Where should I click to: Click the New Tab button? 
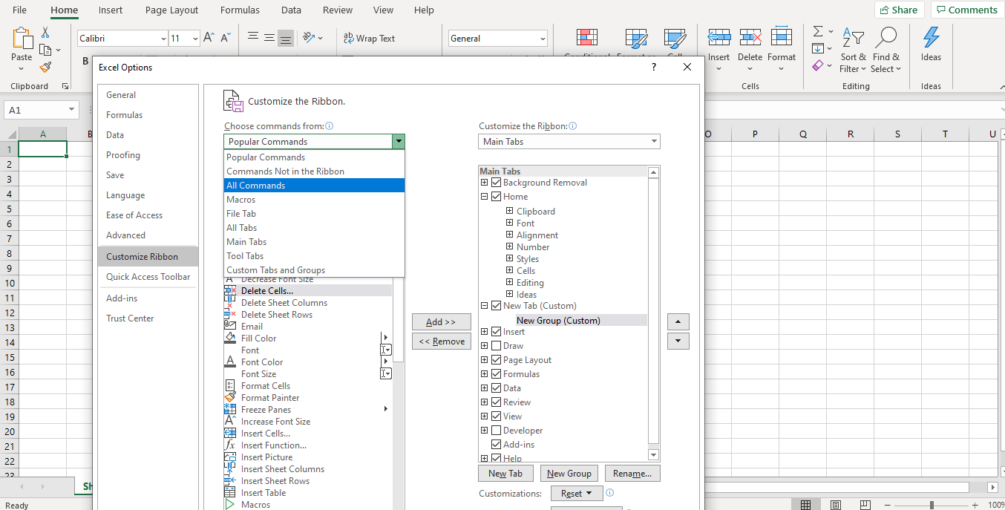(x=505, y=474)
